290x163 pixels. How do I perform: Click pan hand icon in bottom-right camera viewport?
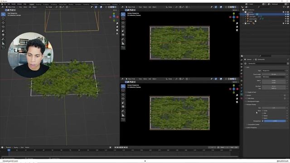pos(237,99)
